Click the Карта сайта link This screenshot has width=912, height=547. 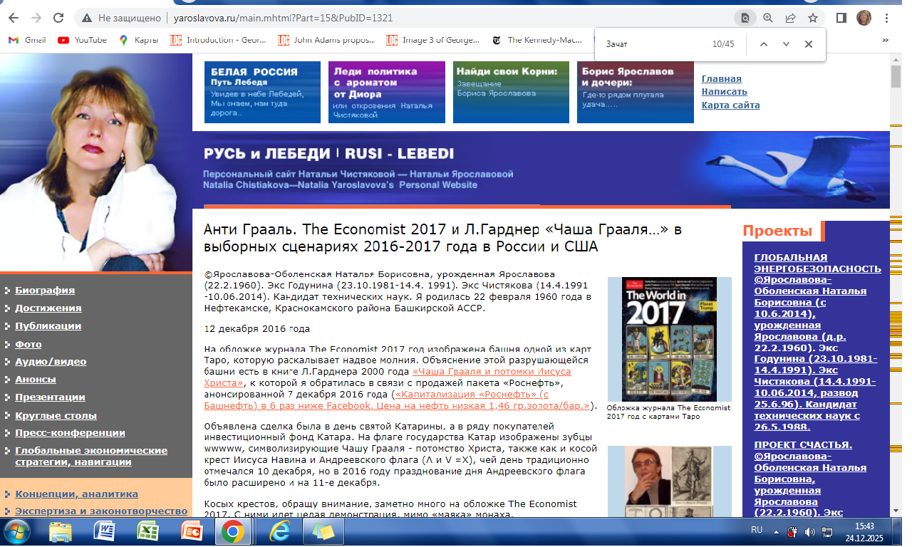coord(730,105)
